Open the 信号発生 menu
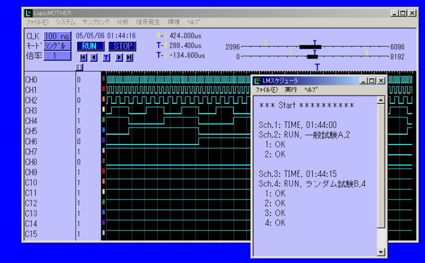The image size is (425, 263). 147,21
